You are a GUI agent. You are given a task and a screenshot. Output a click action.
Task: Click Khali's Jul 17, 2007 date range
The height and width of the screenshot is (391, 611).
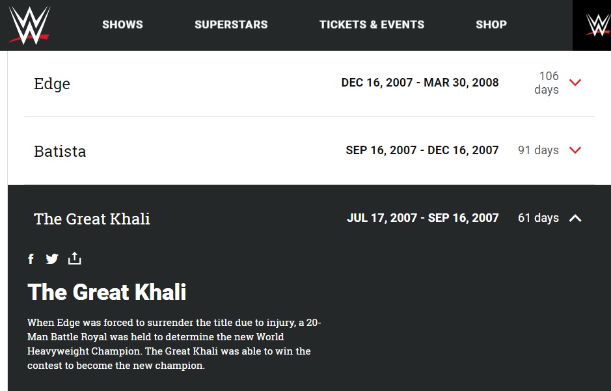(423, 218)
